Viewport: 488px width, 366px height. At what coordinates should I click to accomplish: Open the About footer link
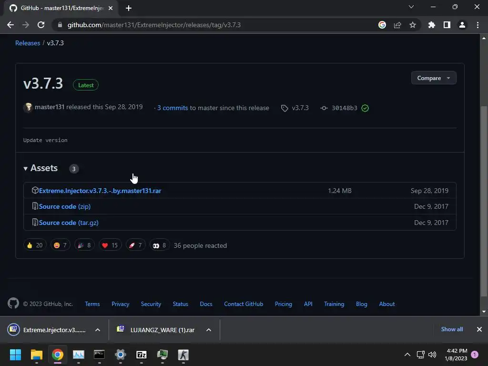point(387,304)
